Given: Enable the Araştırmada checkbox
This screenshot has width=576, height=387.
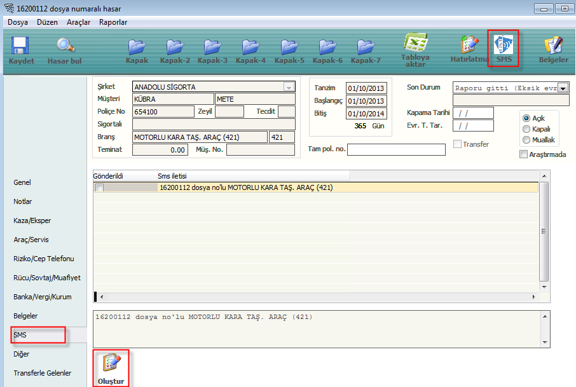Looking at the screenshot, I should 524,154.
